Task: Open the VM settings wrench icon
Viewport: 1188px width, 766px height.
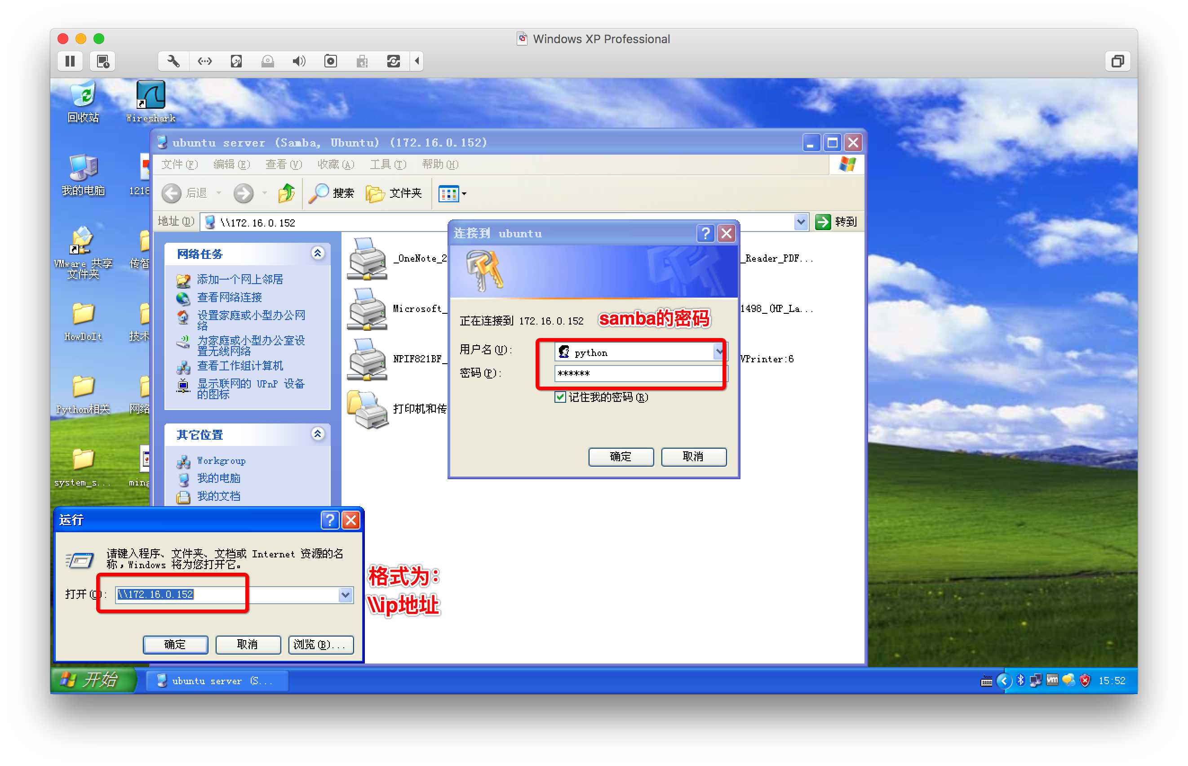Action: pos(173,61)
